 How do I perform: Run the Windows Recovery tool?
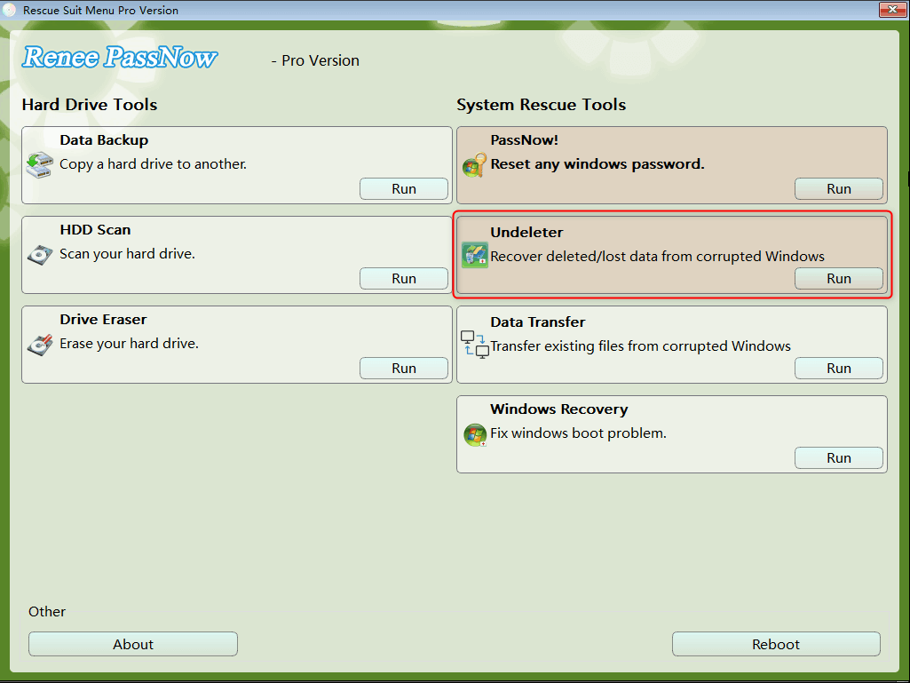(839, 457)
